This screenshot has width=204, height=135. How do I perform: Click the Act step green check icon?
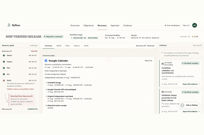click(4, 74)
